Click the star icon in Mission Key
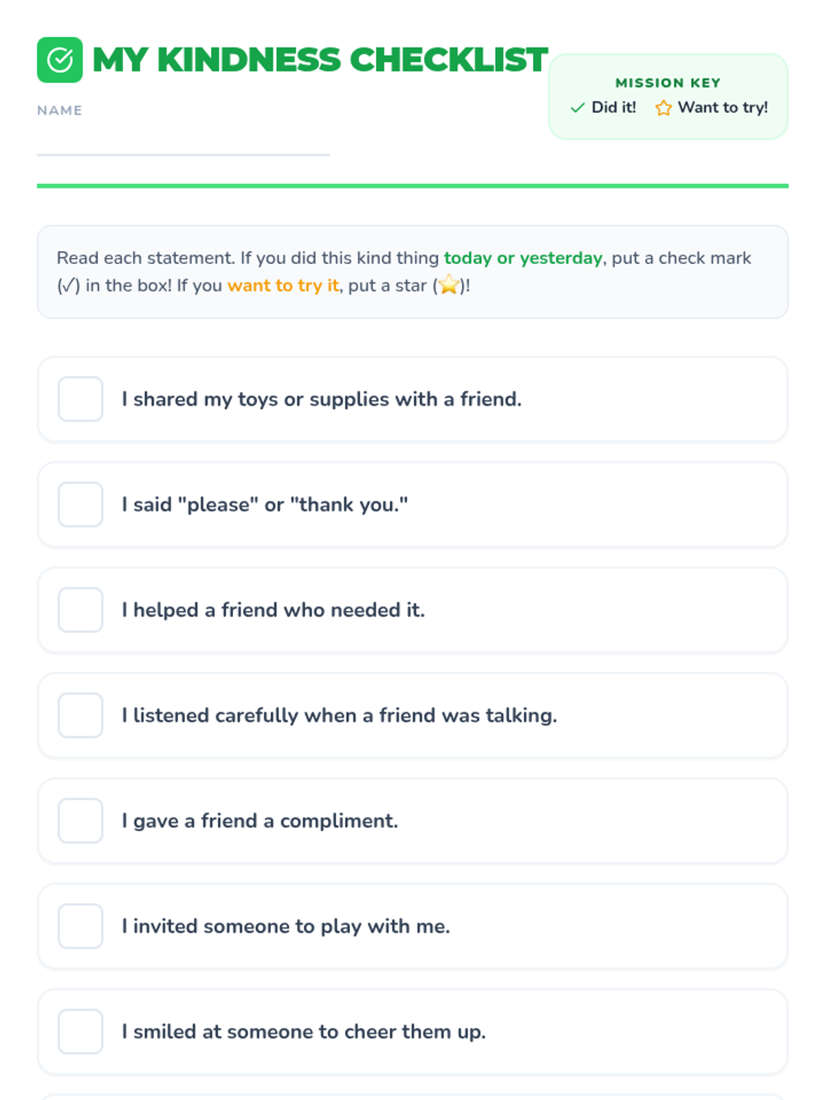 click(x=663, y=108)
